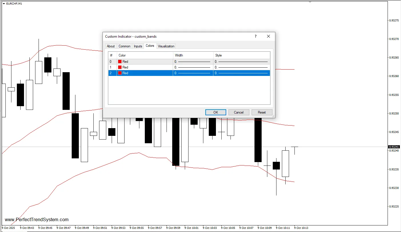Open the Width dropdown for line 0
This screenshot has height=232, width=401.
point(193,62)
